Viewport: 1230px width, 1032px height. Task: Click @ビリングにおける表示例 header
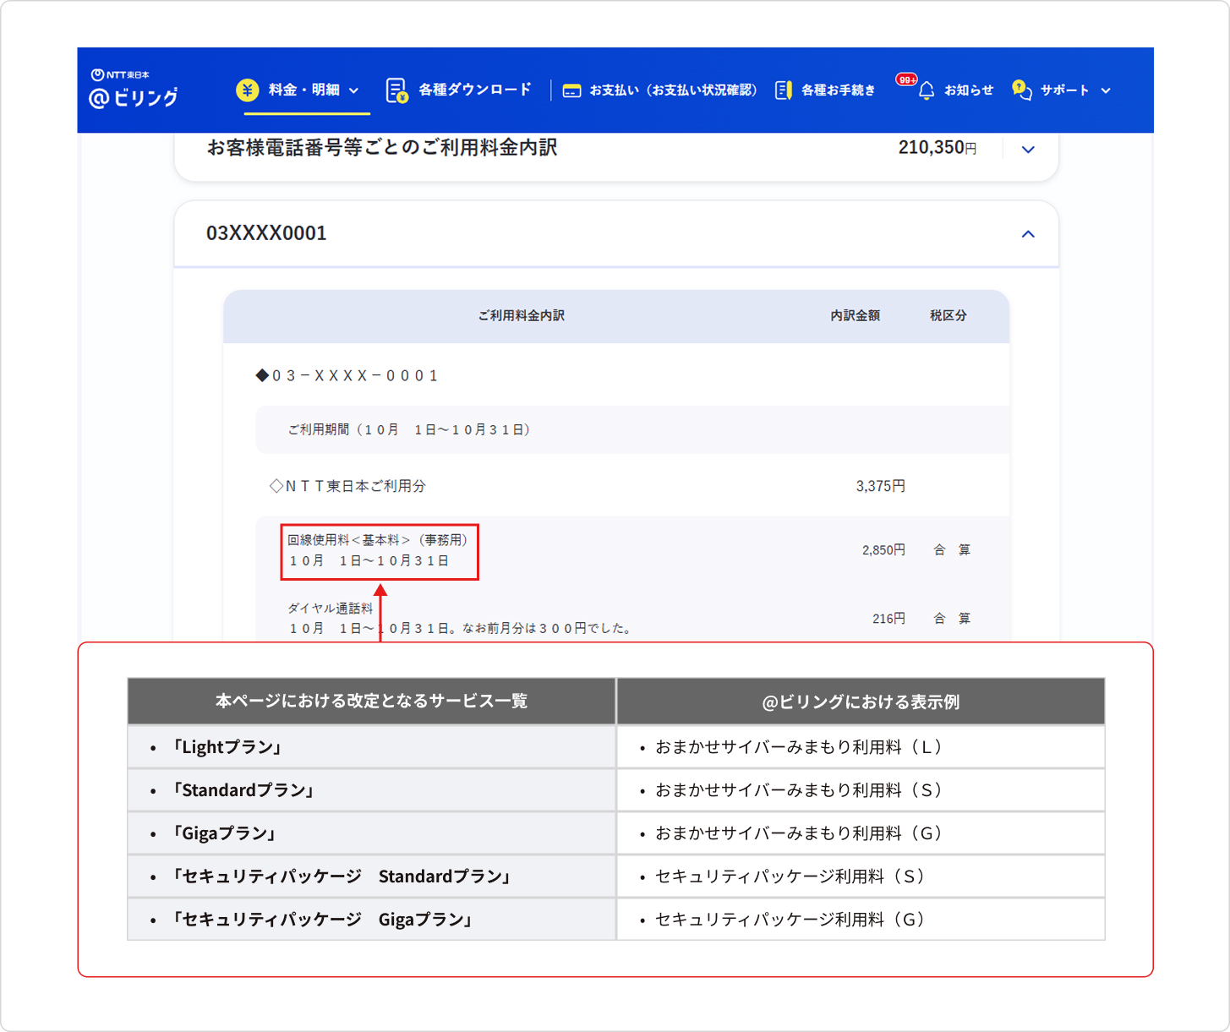pos(861,702)
